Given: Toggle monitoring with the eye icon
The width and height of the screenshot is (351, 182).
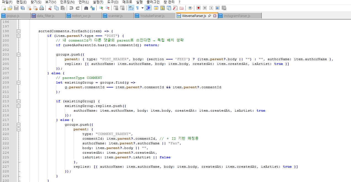Looking at the screenshot, I should tap(190, 8).
